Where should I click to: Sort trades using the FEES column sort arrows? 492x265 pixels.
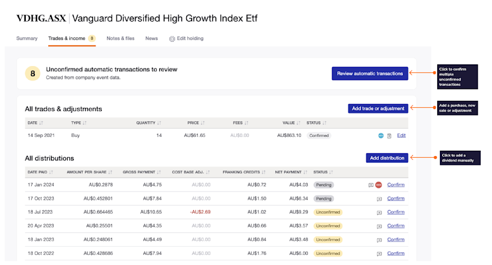tap(246, 123)
